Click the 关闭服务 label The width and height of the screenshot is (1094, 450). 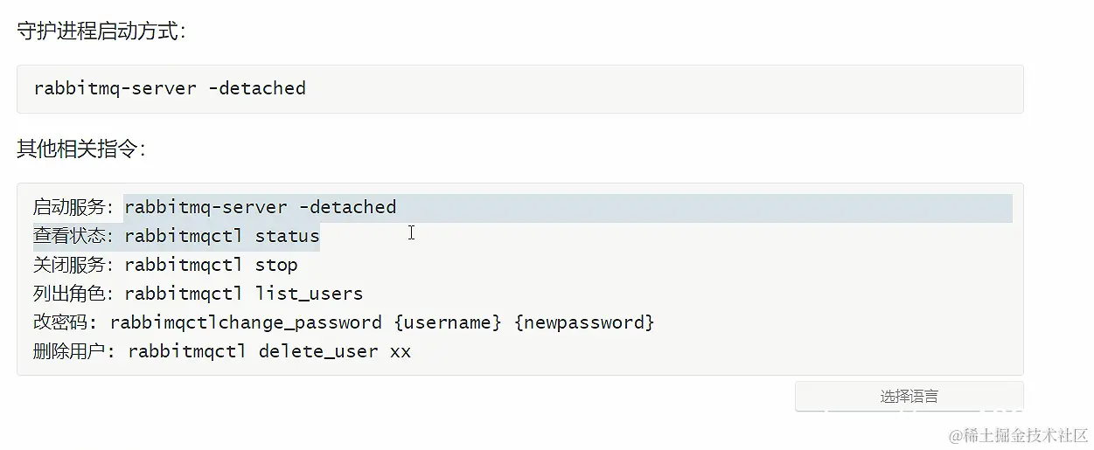coord(73,265)
